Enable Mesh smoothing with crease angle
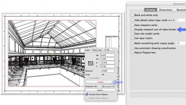186x105 pixels. [133, 43]
